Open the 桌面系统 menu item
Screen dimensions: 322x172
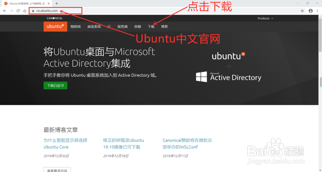coord(94,27)
